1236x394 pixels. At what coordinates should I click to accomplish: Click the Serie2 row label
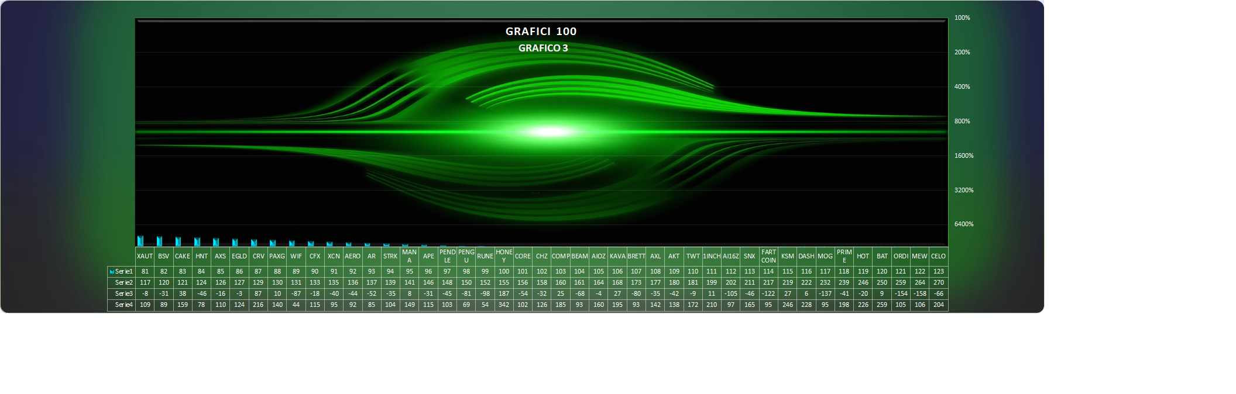123,282
